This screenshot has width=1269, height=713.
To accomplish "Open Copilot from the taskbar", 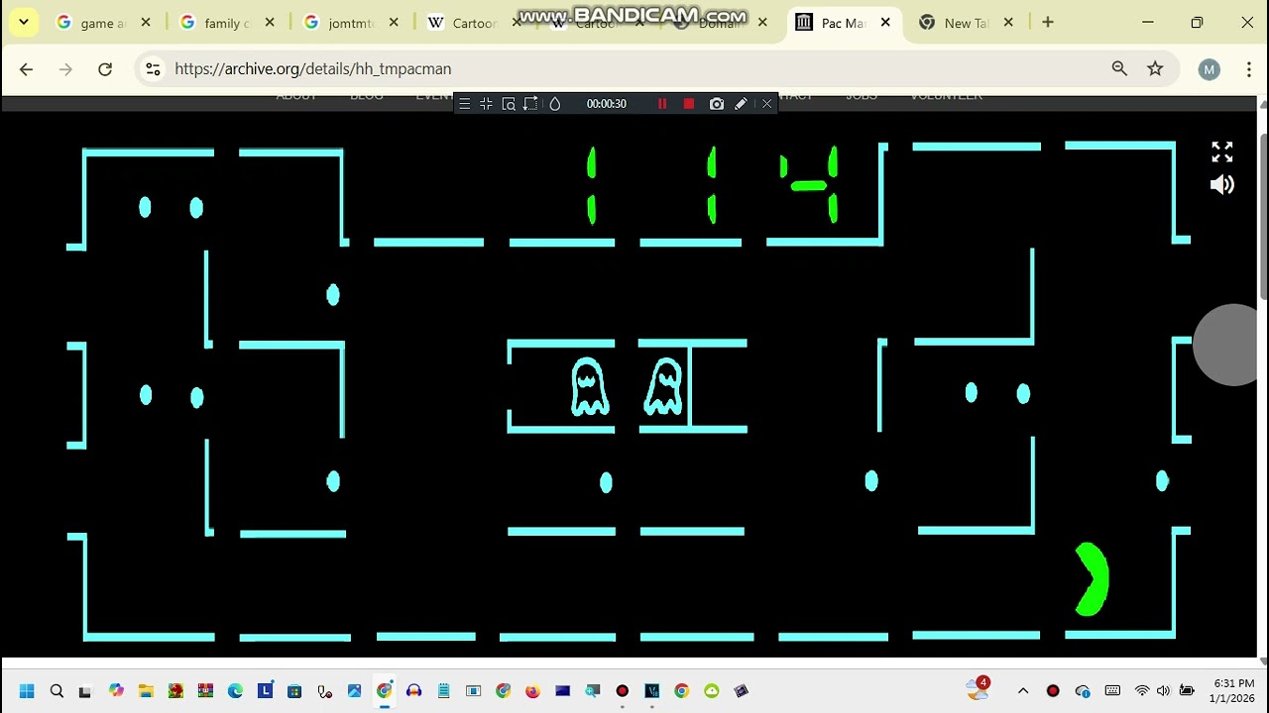I will [116, 691].
